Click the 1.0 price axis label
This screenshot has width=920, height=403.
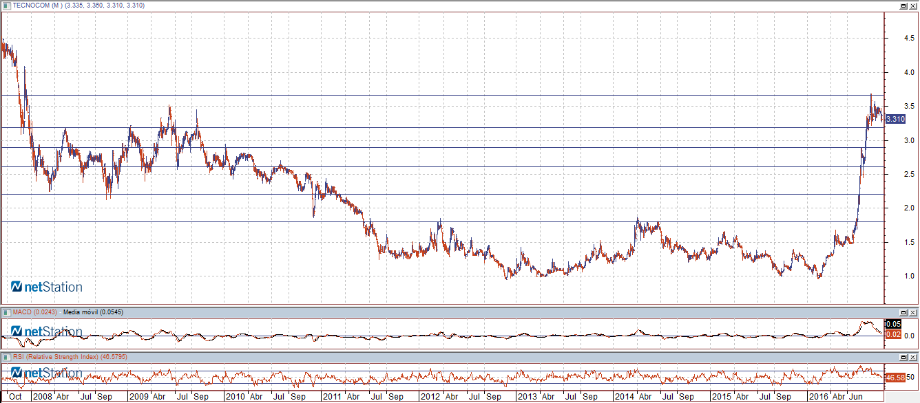tap(909, 276)
